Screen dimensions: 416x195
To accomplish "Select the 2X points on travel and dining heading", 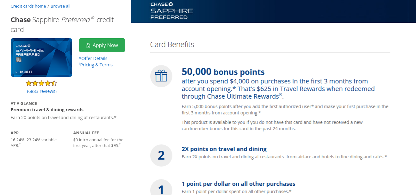I will pyautogui.click(x=224, y=149).
